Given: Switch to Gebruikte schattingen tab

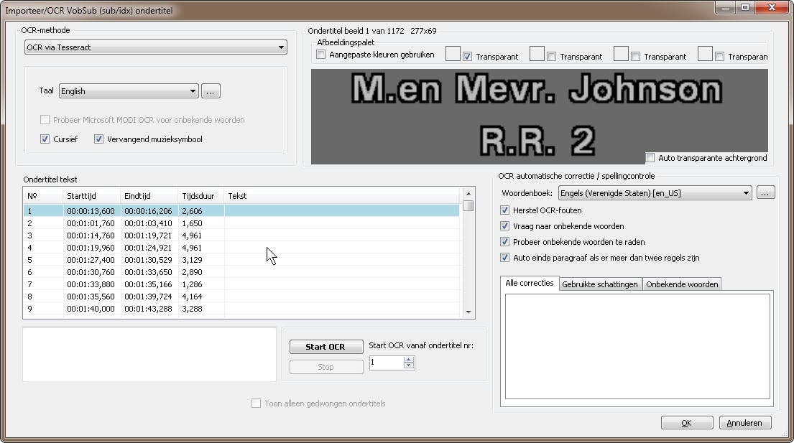Looking at the screenshot, I should pyautogui.click(x=600, y=284).
